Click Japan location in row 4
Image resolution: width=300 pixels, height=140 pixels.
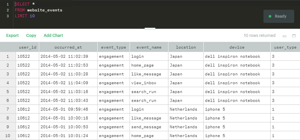tap(186, 83)
